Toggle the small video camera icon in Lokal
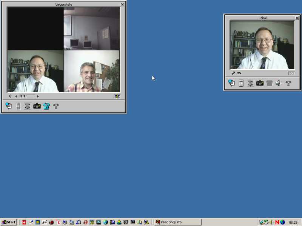The image size is (302, 226). (x=239, y=73)
